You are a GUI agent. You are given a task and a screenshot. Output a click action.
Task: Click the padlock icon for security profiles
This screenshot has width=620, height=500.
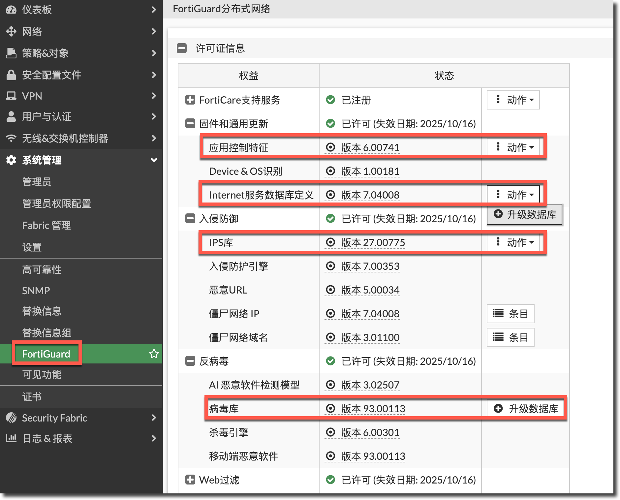point(11,75)
